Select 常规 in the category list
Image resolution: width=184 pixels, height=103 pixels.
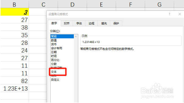pyautogui.click(x=62, y=36)
